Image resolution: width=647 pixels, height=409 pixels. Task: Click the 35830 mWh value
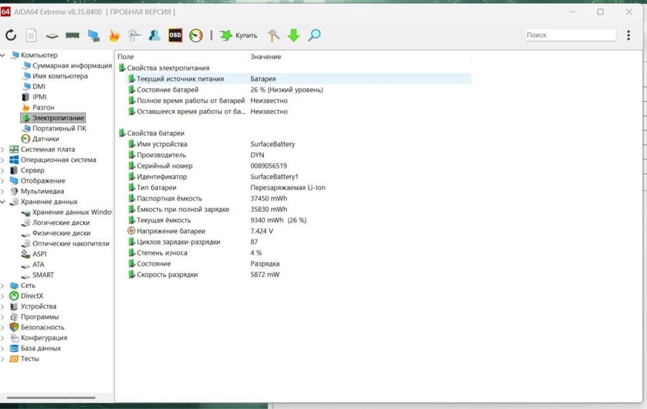tap(269, 209)
